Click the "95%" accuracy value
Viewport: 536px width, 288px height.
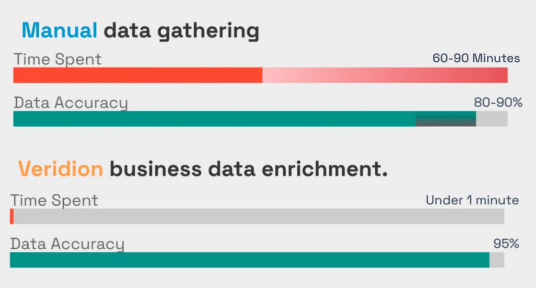tap(506, 243)
